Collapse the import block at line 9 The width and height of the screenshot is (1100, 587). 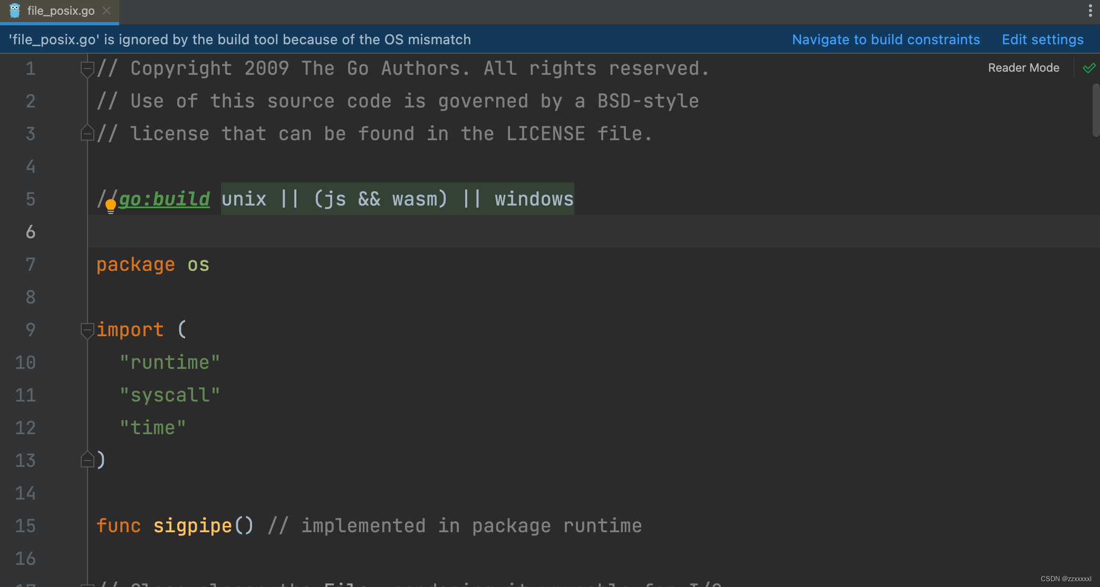pyautogui.click(x=87, y=330)
